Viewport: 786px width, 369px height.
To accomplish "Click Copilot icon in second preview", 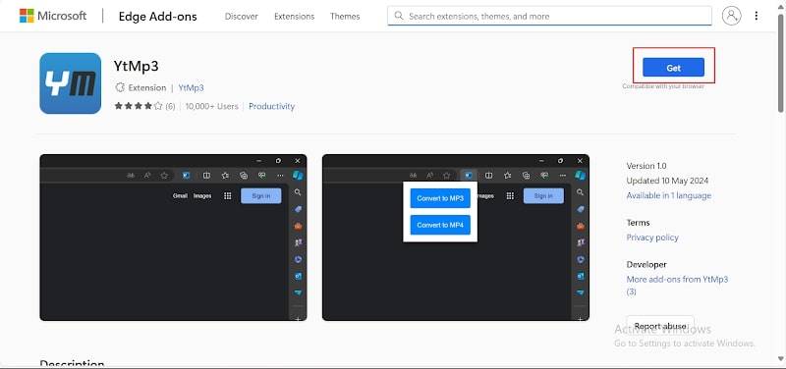I will (581, 175).
